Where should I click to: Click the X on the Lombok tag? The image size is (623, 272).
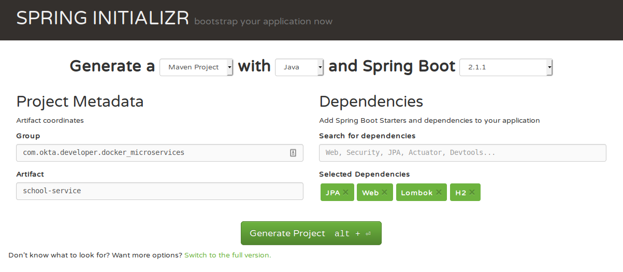point(439,192)
